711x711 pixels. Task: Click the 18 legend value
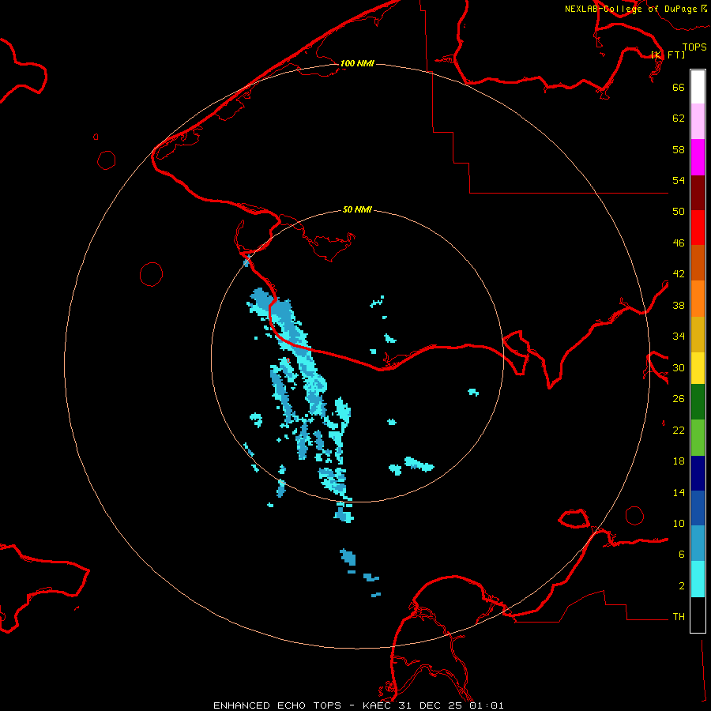pyautogui.click(x=679, y=461)
